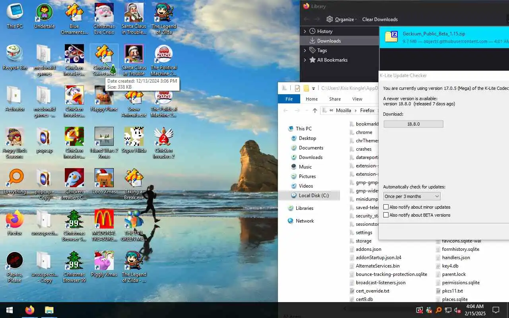Select the Flappy Plane desktop icon
Image resolution: width=509 pixels, height=318 pixels.
104,99
